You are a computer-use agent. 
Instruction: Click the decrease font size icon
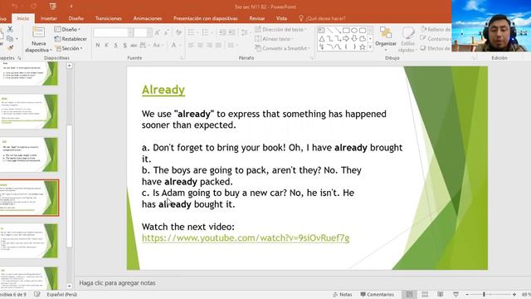166,32
